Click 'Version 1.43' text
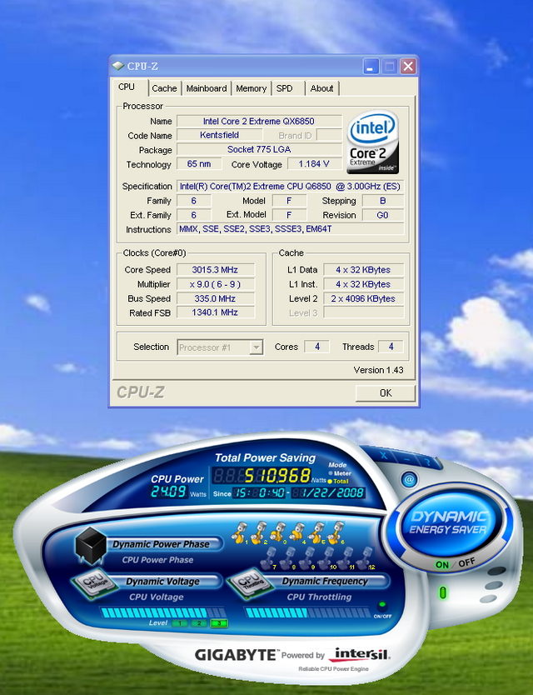Viewport: 533px width, 695px height. (378, 370)
